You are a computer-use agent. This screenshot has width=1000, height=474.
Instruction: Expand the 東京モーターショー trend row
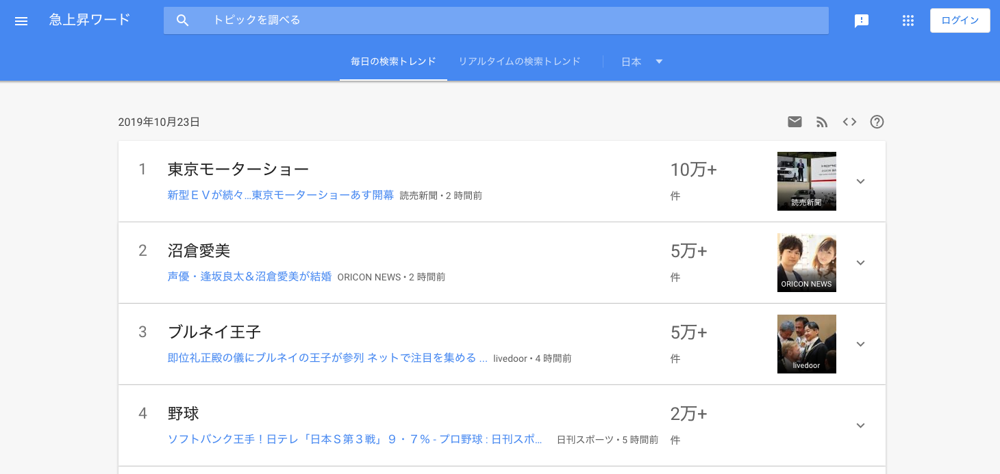(861, 181)
